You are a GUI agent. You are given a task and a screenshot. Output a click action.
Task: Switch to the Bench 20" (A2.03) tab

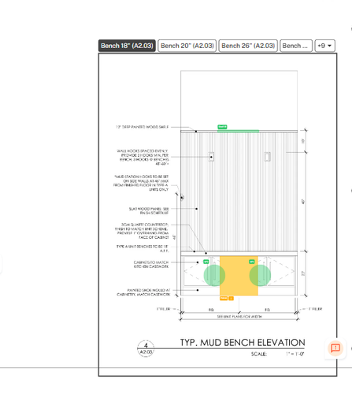coord(187,46)
